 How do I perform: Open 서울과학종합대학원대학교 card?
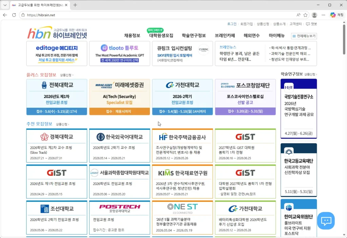(x=120, y=182)
